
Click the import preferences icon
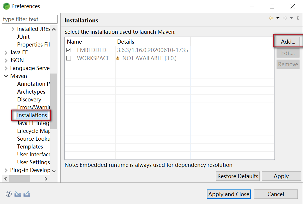[18, 194]
